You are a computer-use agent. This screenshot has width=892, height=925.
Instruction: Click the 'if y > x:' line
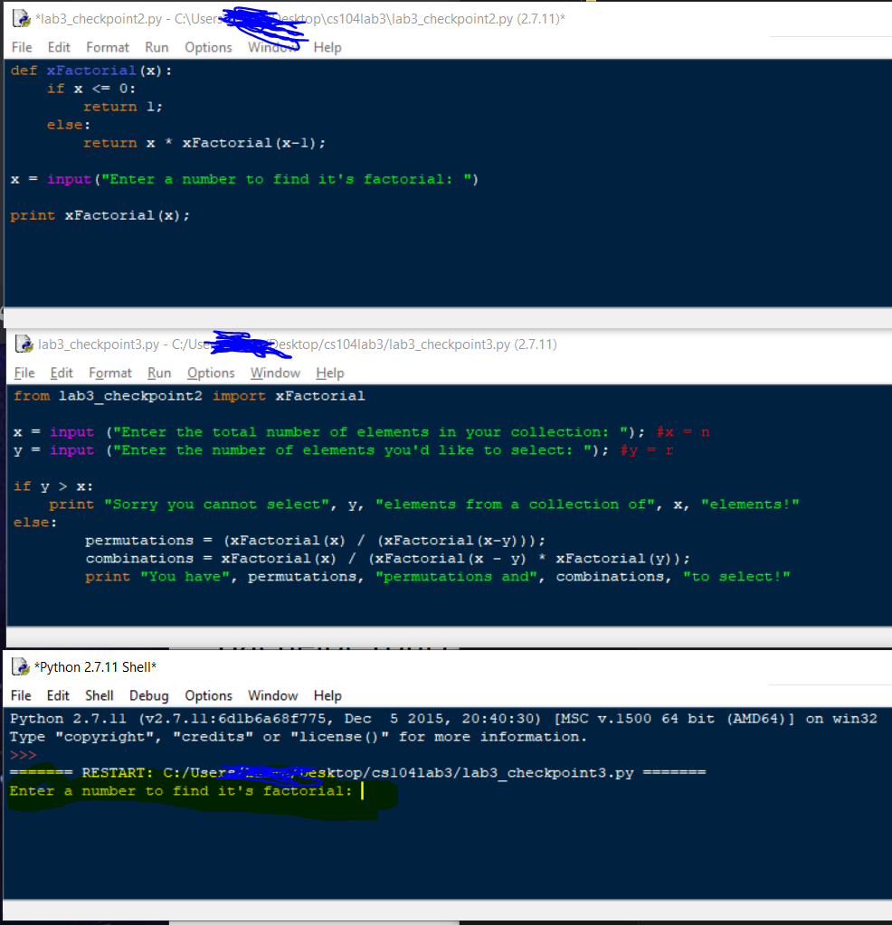(x=53, y=486)
